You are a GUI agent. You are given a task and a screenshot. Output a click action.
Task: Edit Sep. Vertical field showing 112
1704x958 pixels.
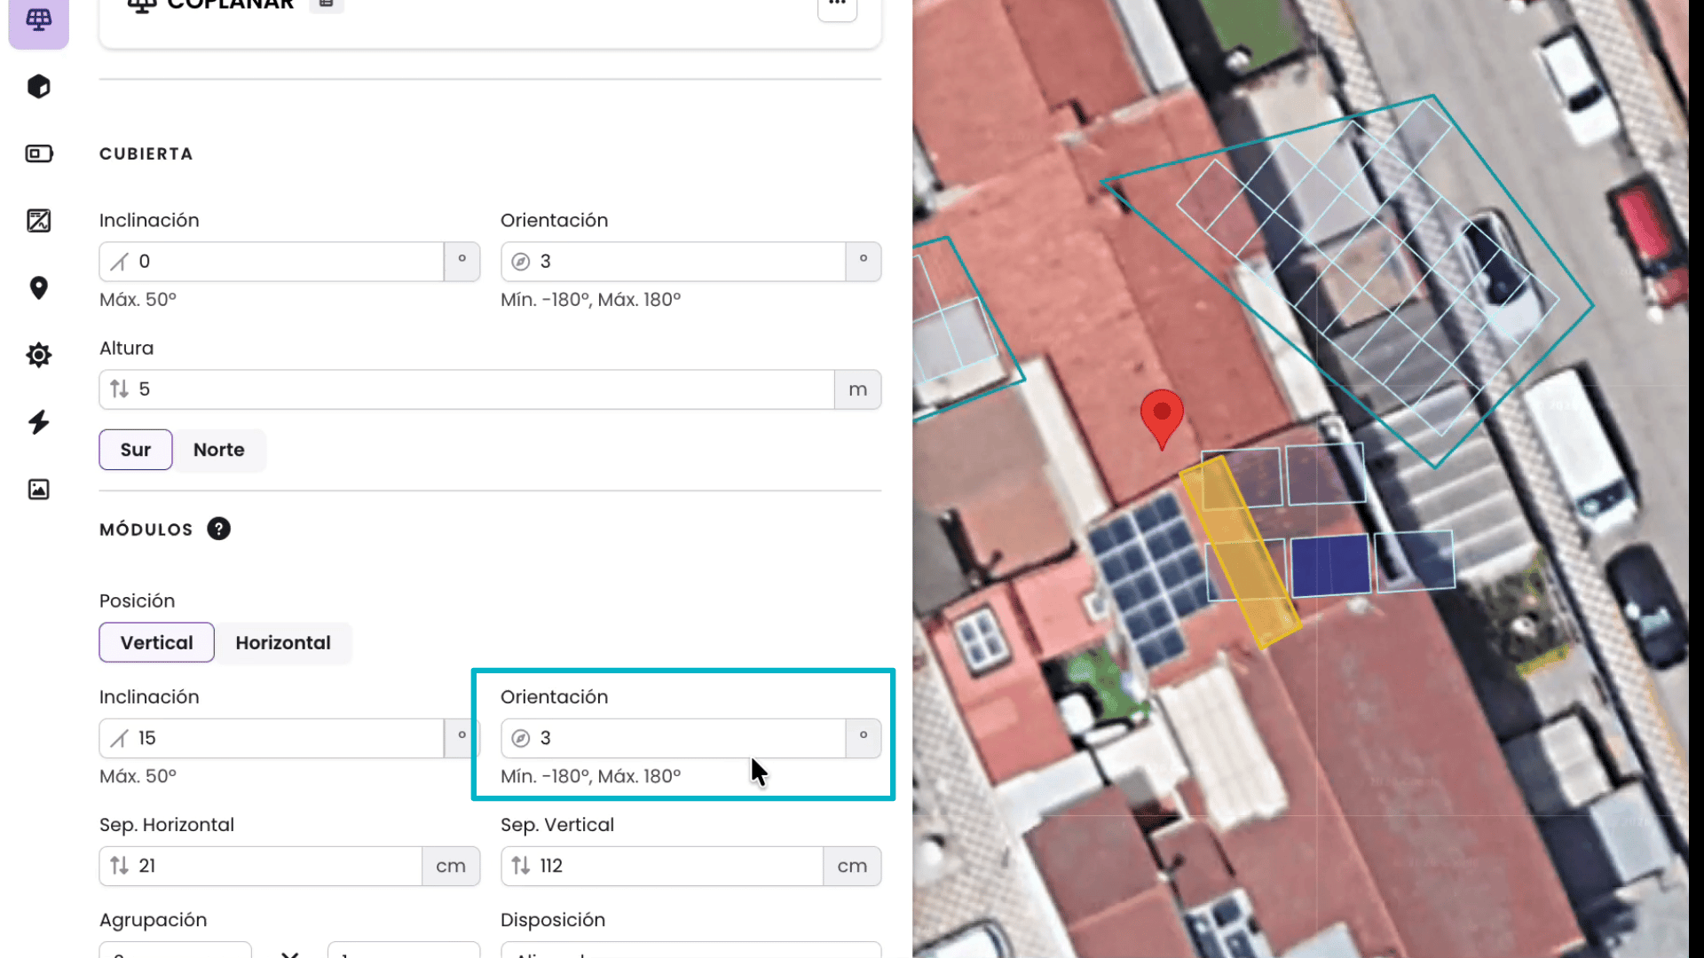(662, 866)
